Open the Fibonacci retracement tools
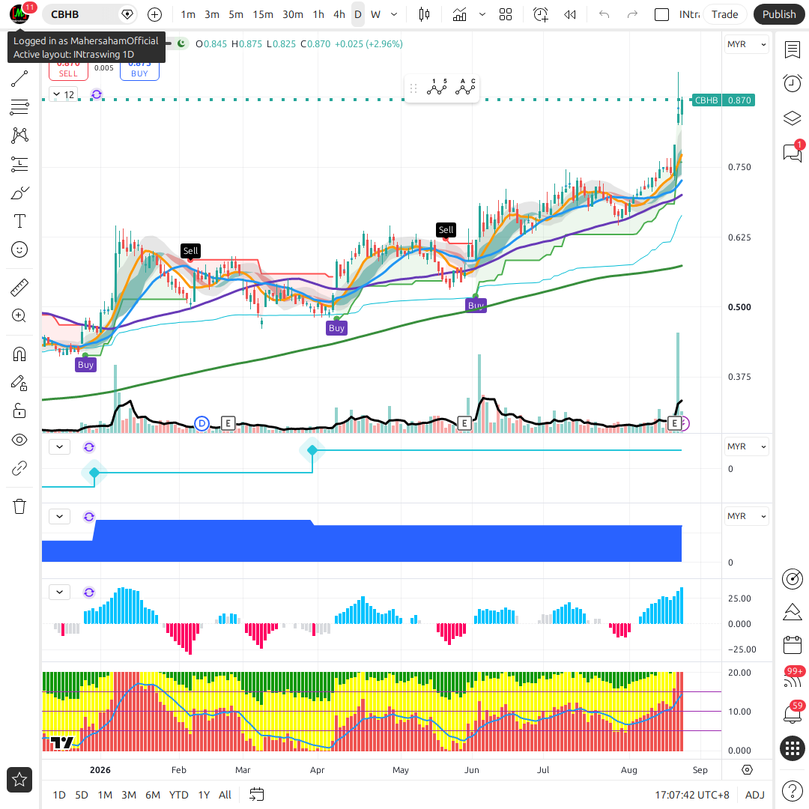The width and height of the screenshot is (809, 809). 19,107
